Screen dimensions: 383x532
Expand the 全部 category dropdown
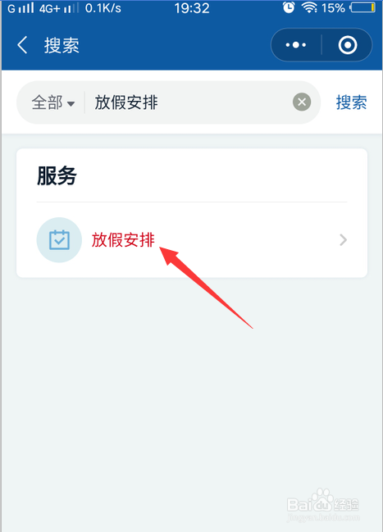tap(53, 102)
